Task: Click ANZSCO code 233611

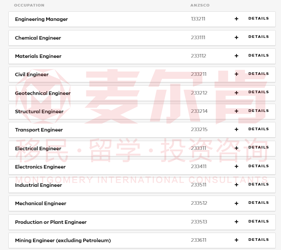Action: (x=199, y=240)
